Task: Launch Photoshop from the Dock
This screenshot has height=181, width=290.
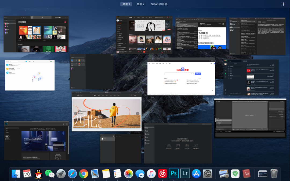Action: [x=174, y=173]
